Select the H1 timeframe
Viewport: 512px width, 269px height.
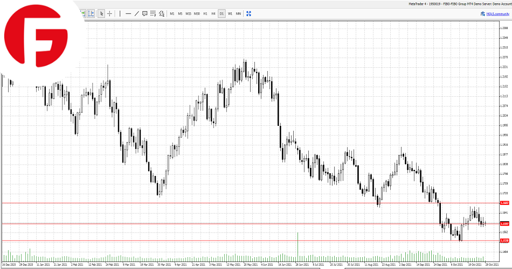click(x=205, y=13)
